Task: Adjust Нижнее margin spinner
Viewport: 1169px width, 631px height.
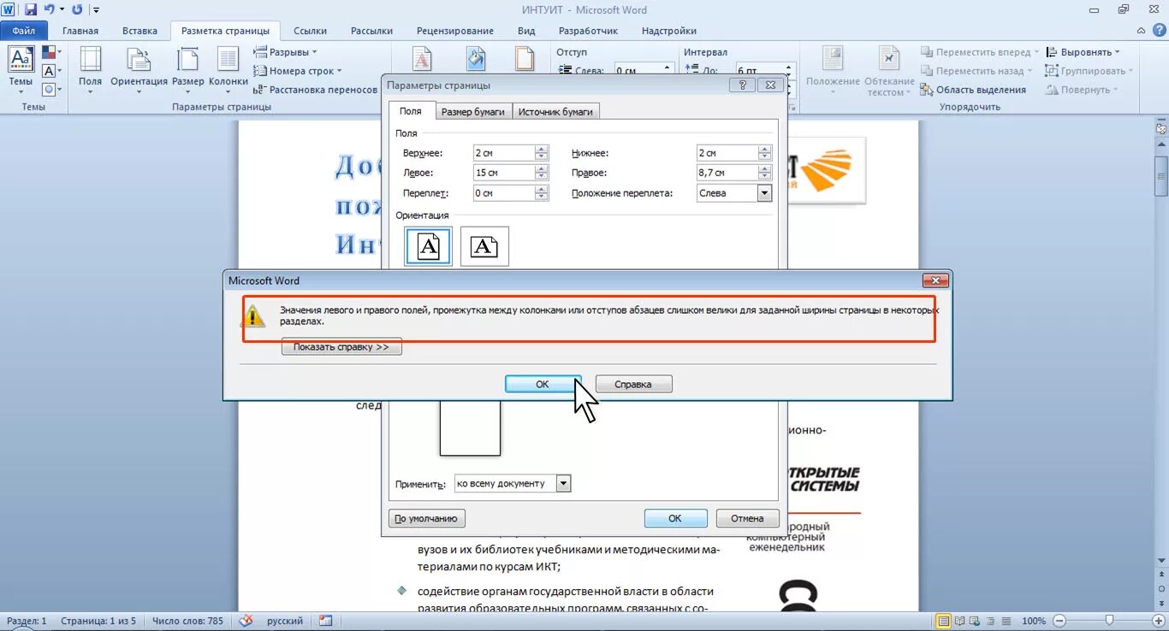Action: pos(765,153)
